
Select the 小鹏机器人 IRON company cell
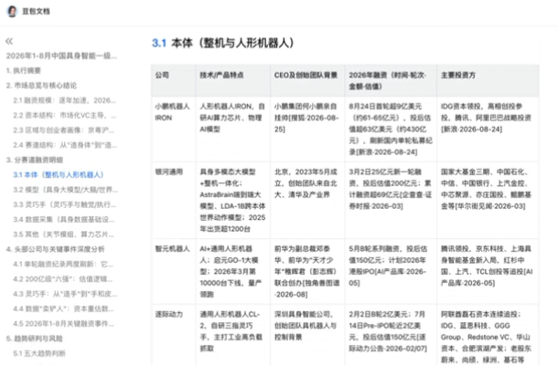pyautogui.click(x=173, y=130)
